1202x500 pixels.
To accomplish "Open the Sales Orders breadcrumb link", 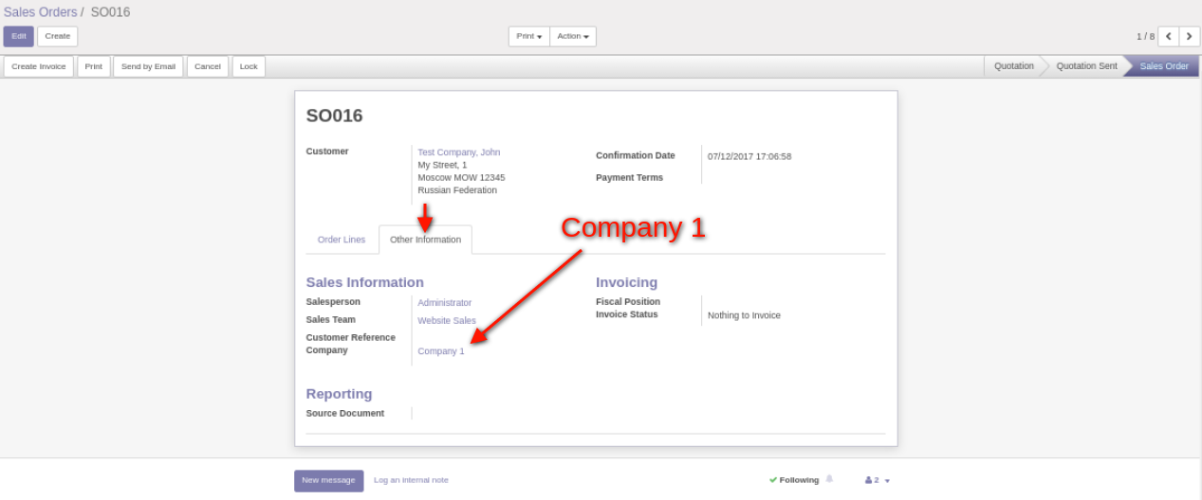I will 40,12.
